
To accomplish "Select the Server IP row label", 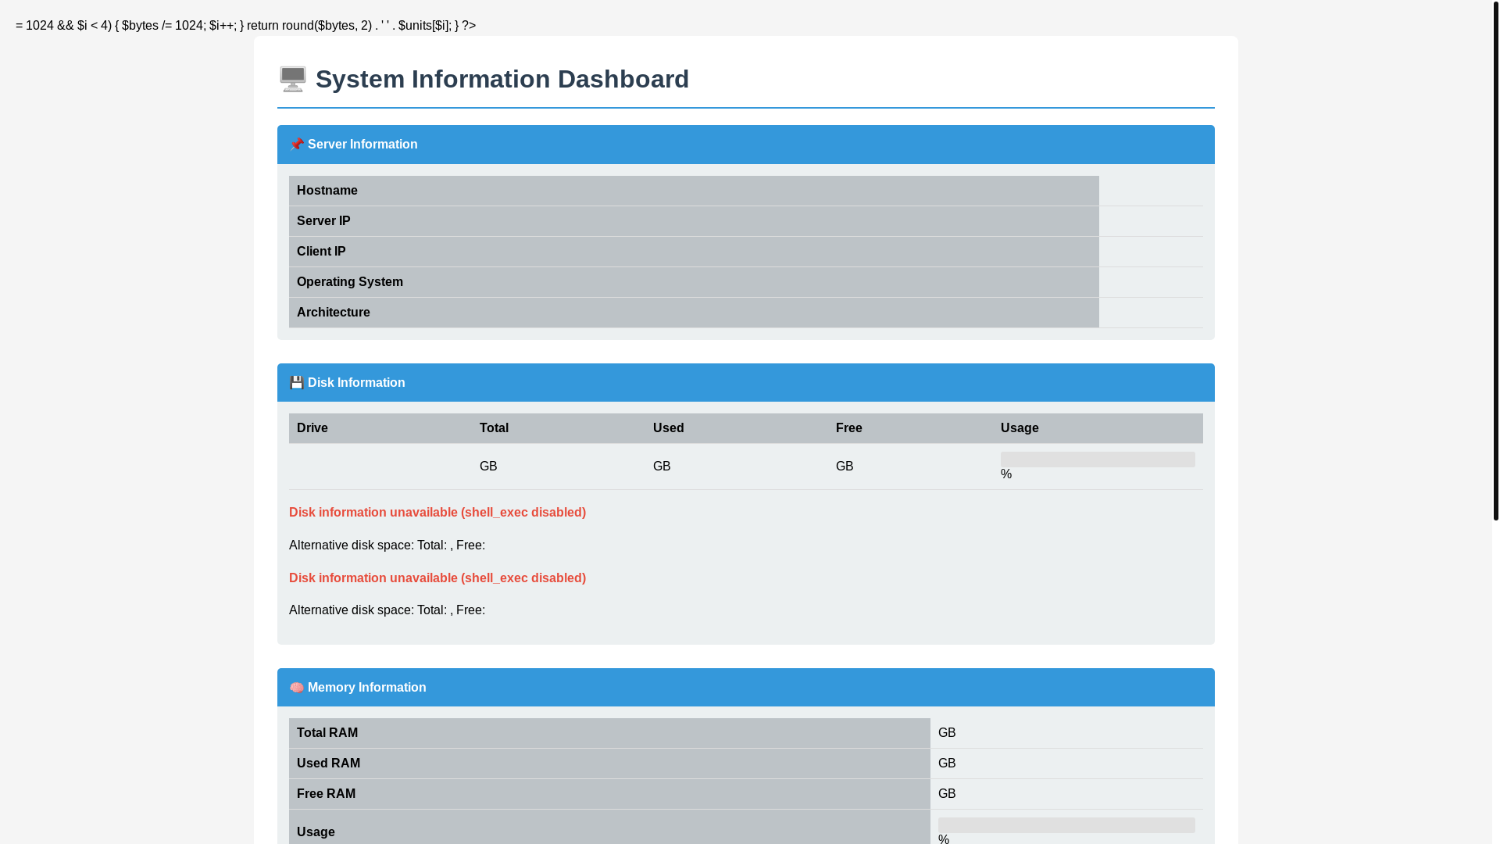I will [323, 221].
